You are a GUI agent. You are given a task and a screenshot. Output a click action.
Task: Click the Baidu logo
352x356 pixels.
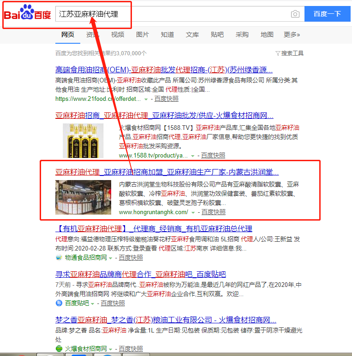(x=28, y=14)
